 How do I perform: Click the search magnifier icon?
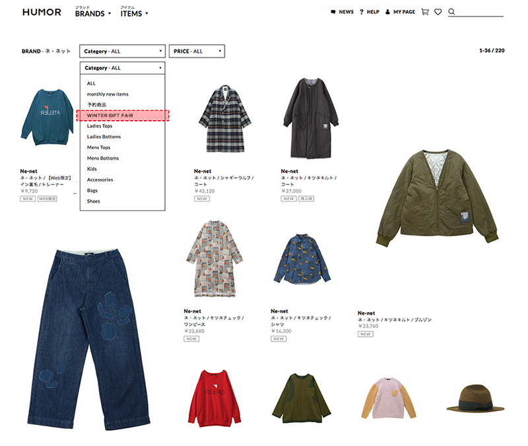[x=451, y=12]
